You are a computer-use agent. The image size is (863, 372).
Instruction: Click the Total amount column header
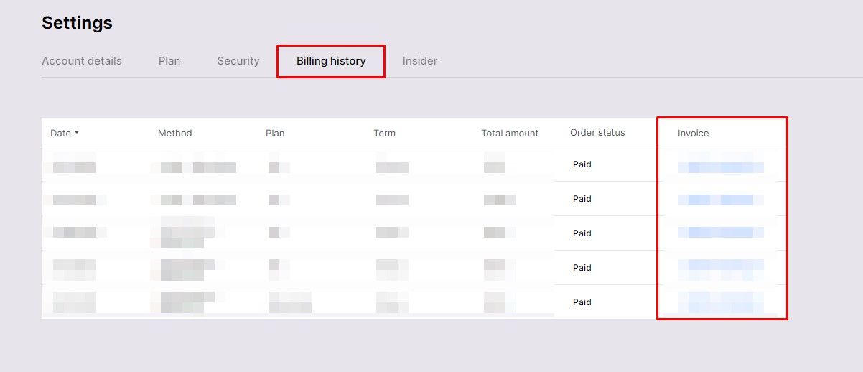(x=510, y=134)
